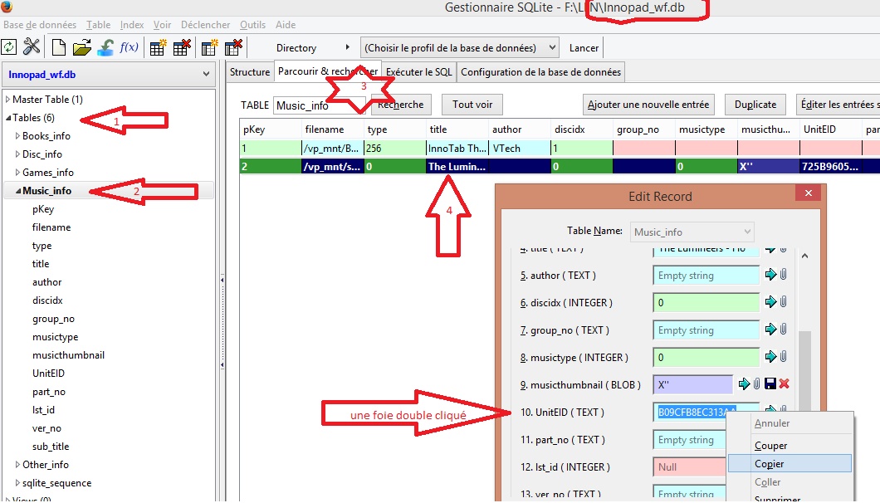
Task: Click the refresh database icon in toolbar
Action: click(x=9, y=47)
